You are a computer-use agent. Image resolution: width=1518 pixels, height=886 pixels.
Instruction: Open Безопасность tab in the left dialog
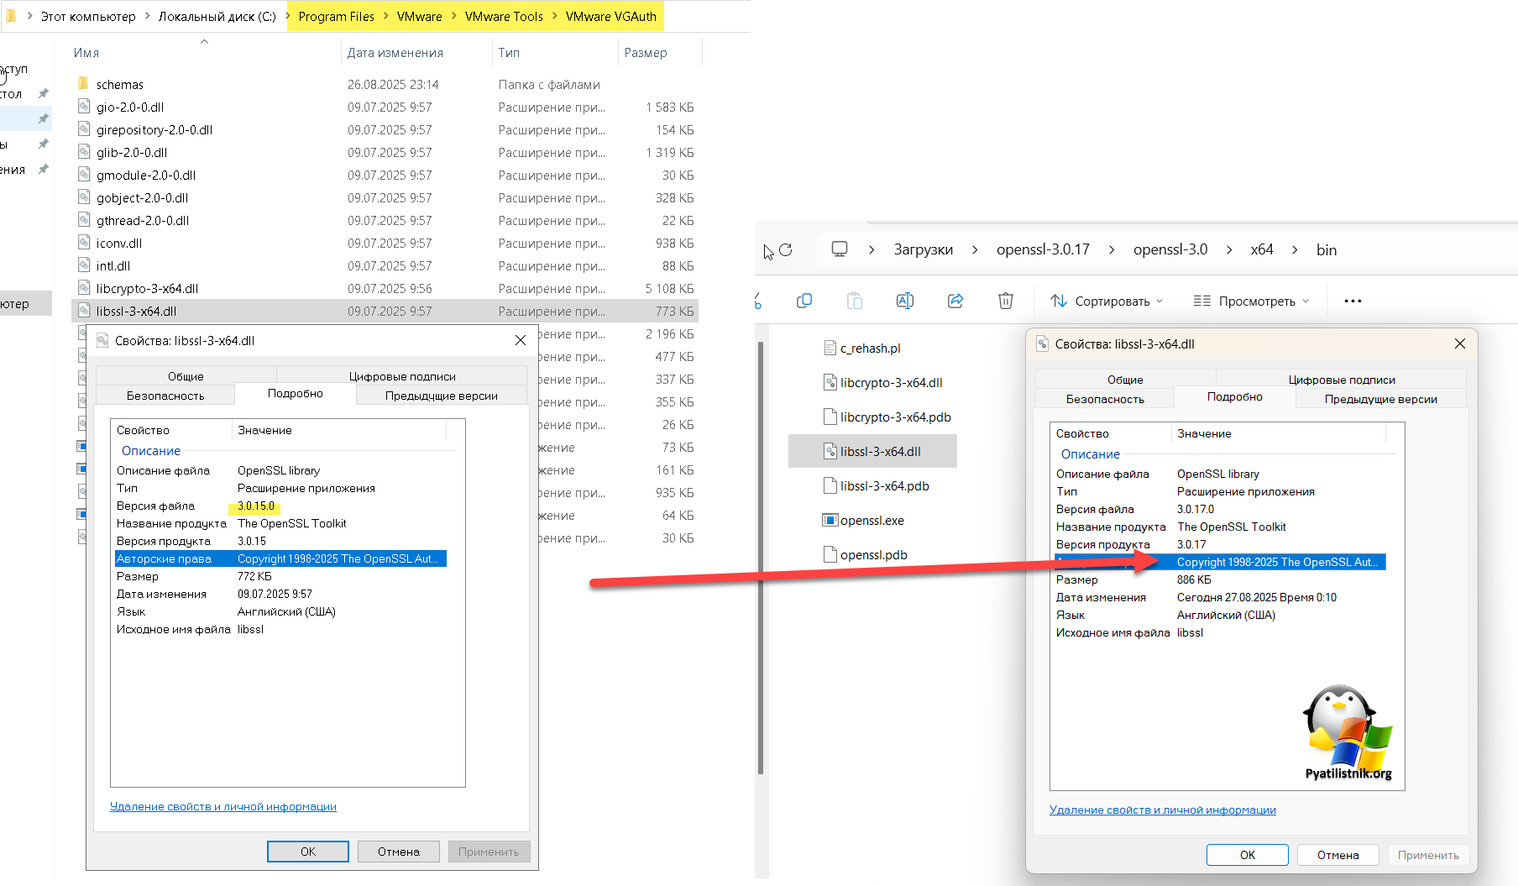(165, 396)
